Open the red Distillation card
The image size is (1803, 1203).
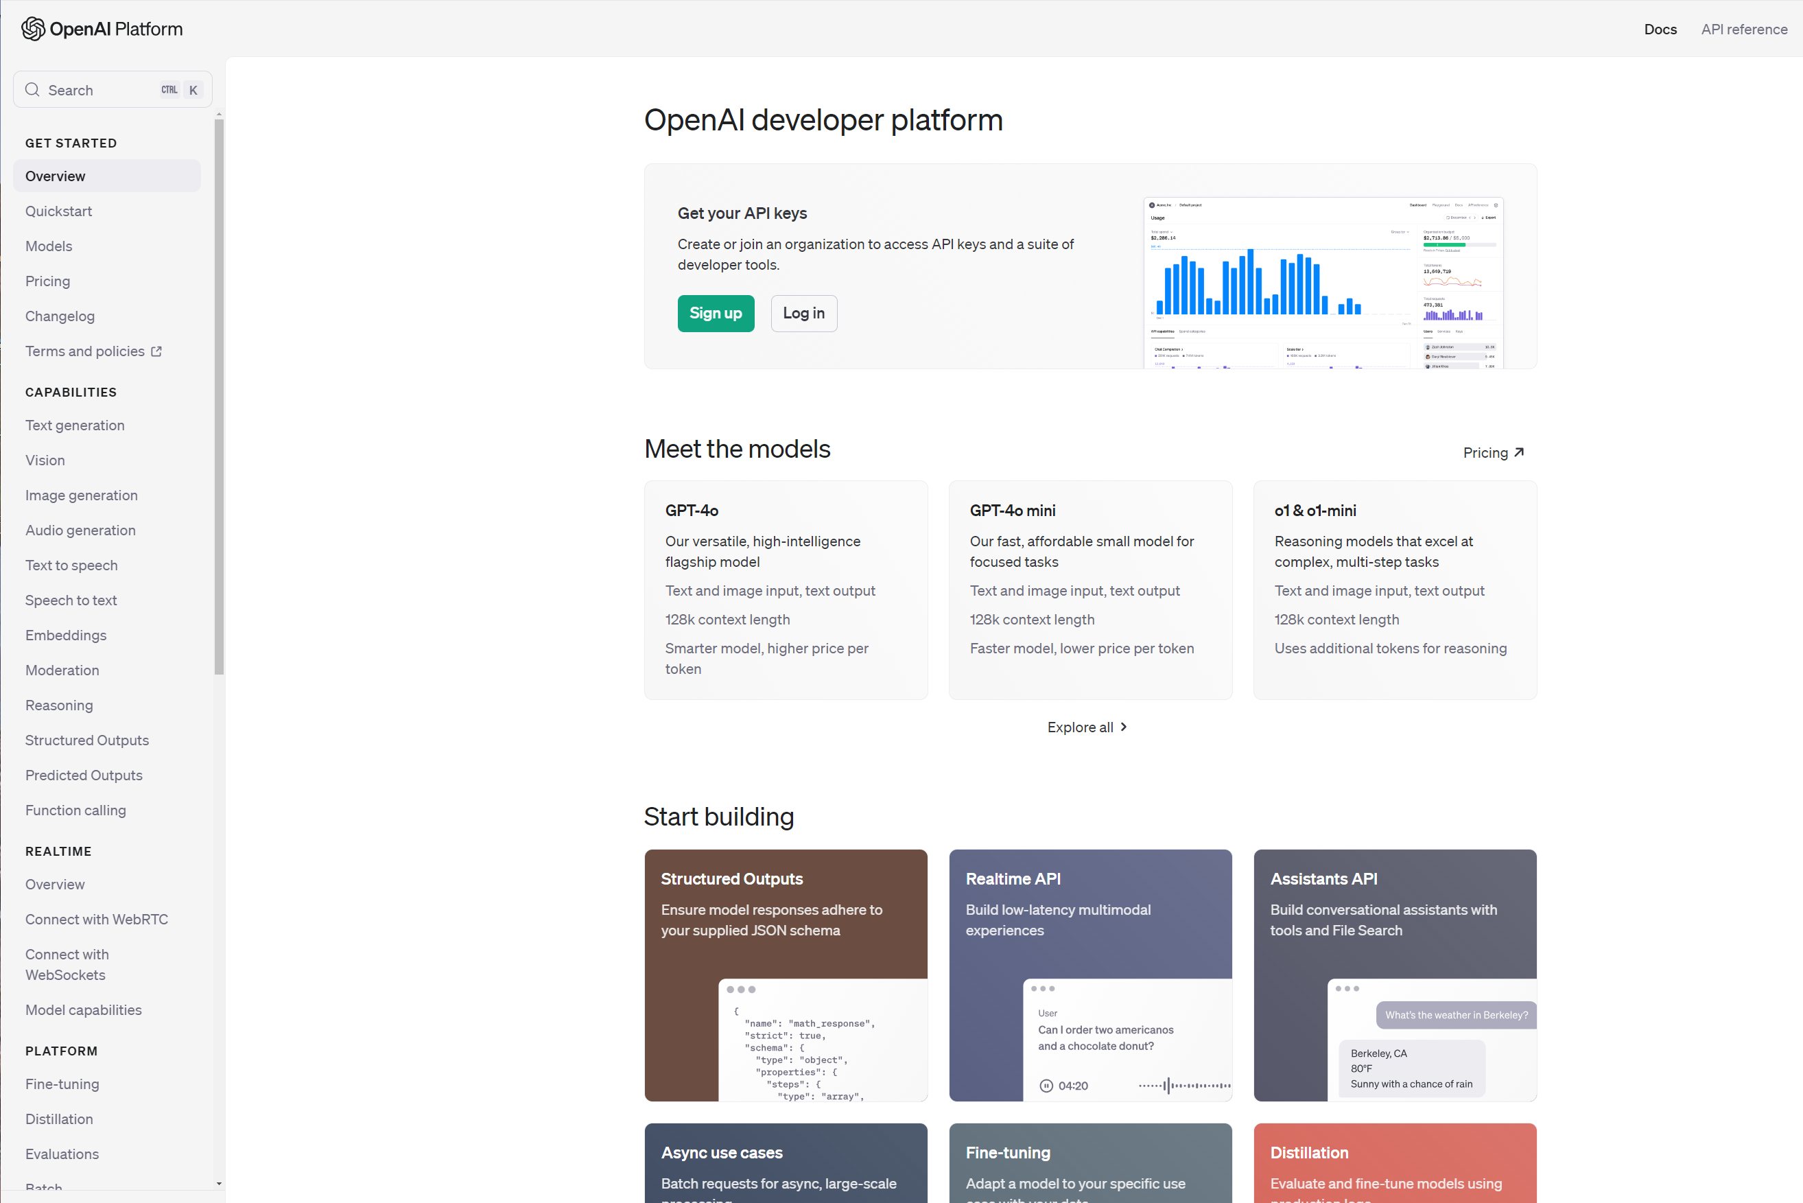point(1395,1163)
